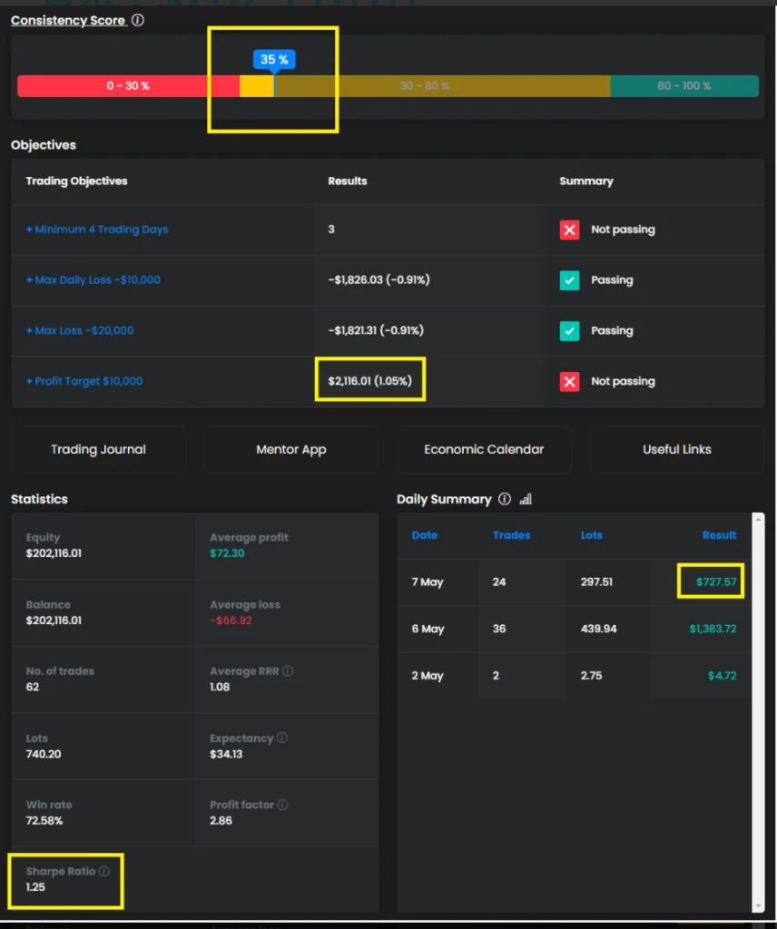Click info icon next to Profit factor
The height and width of the screenshot is (929, 777).
(282, 805)
